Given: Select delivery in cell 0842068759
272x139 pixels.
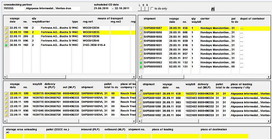Looking at the screenshot, I should tap(53, 93).
